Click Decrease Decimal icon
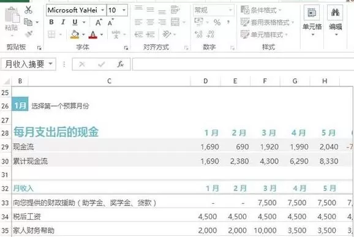The height and width of the screenshot is (237, 354). 211,34
